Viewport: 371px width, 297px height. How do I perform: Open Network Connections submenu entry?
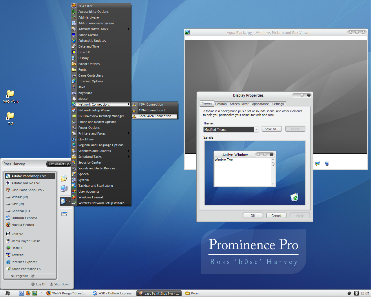pyautogui.click(x=101, y=104)
